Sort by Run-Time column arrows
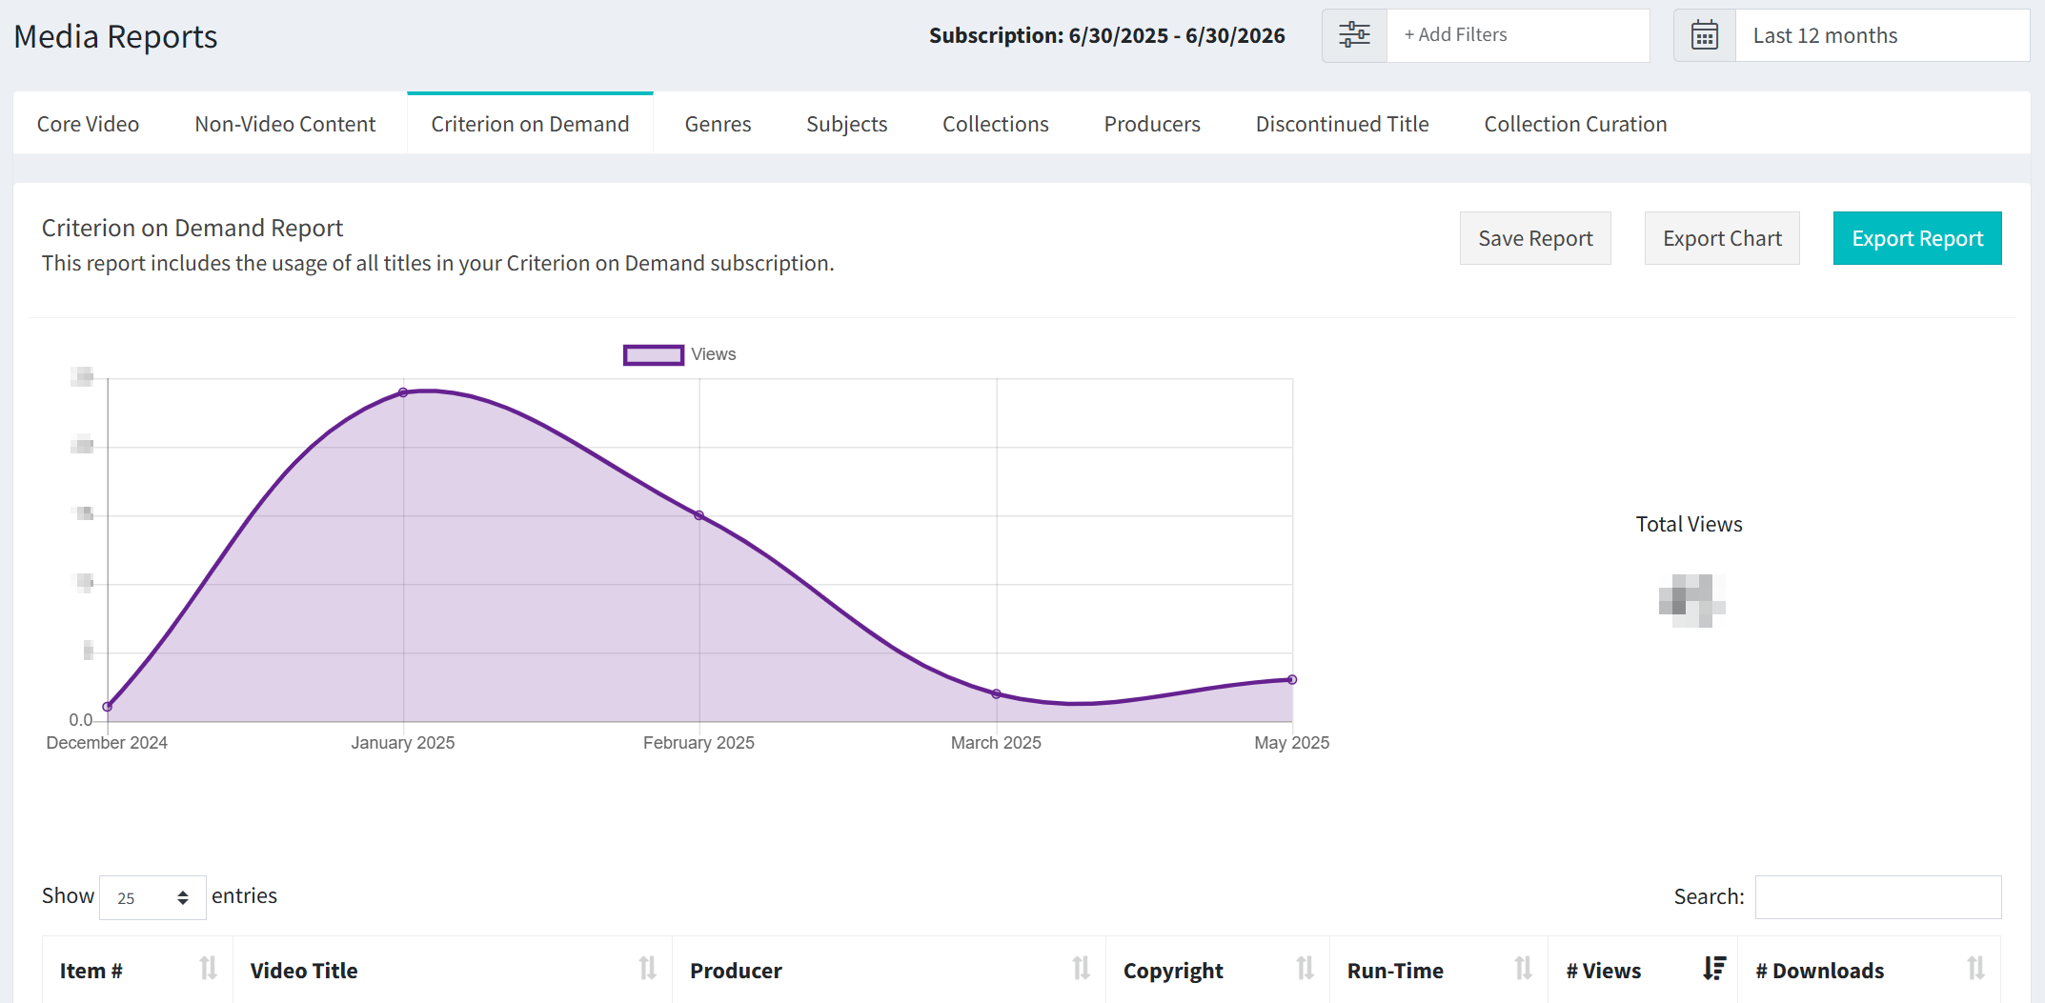Screen dimensions: 2045x1003 1524,969
